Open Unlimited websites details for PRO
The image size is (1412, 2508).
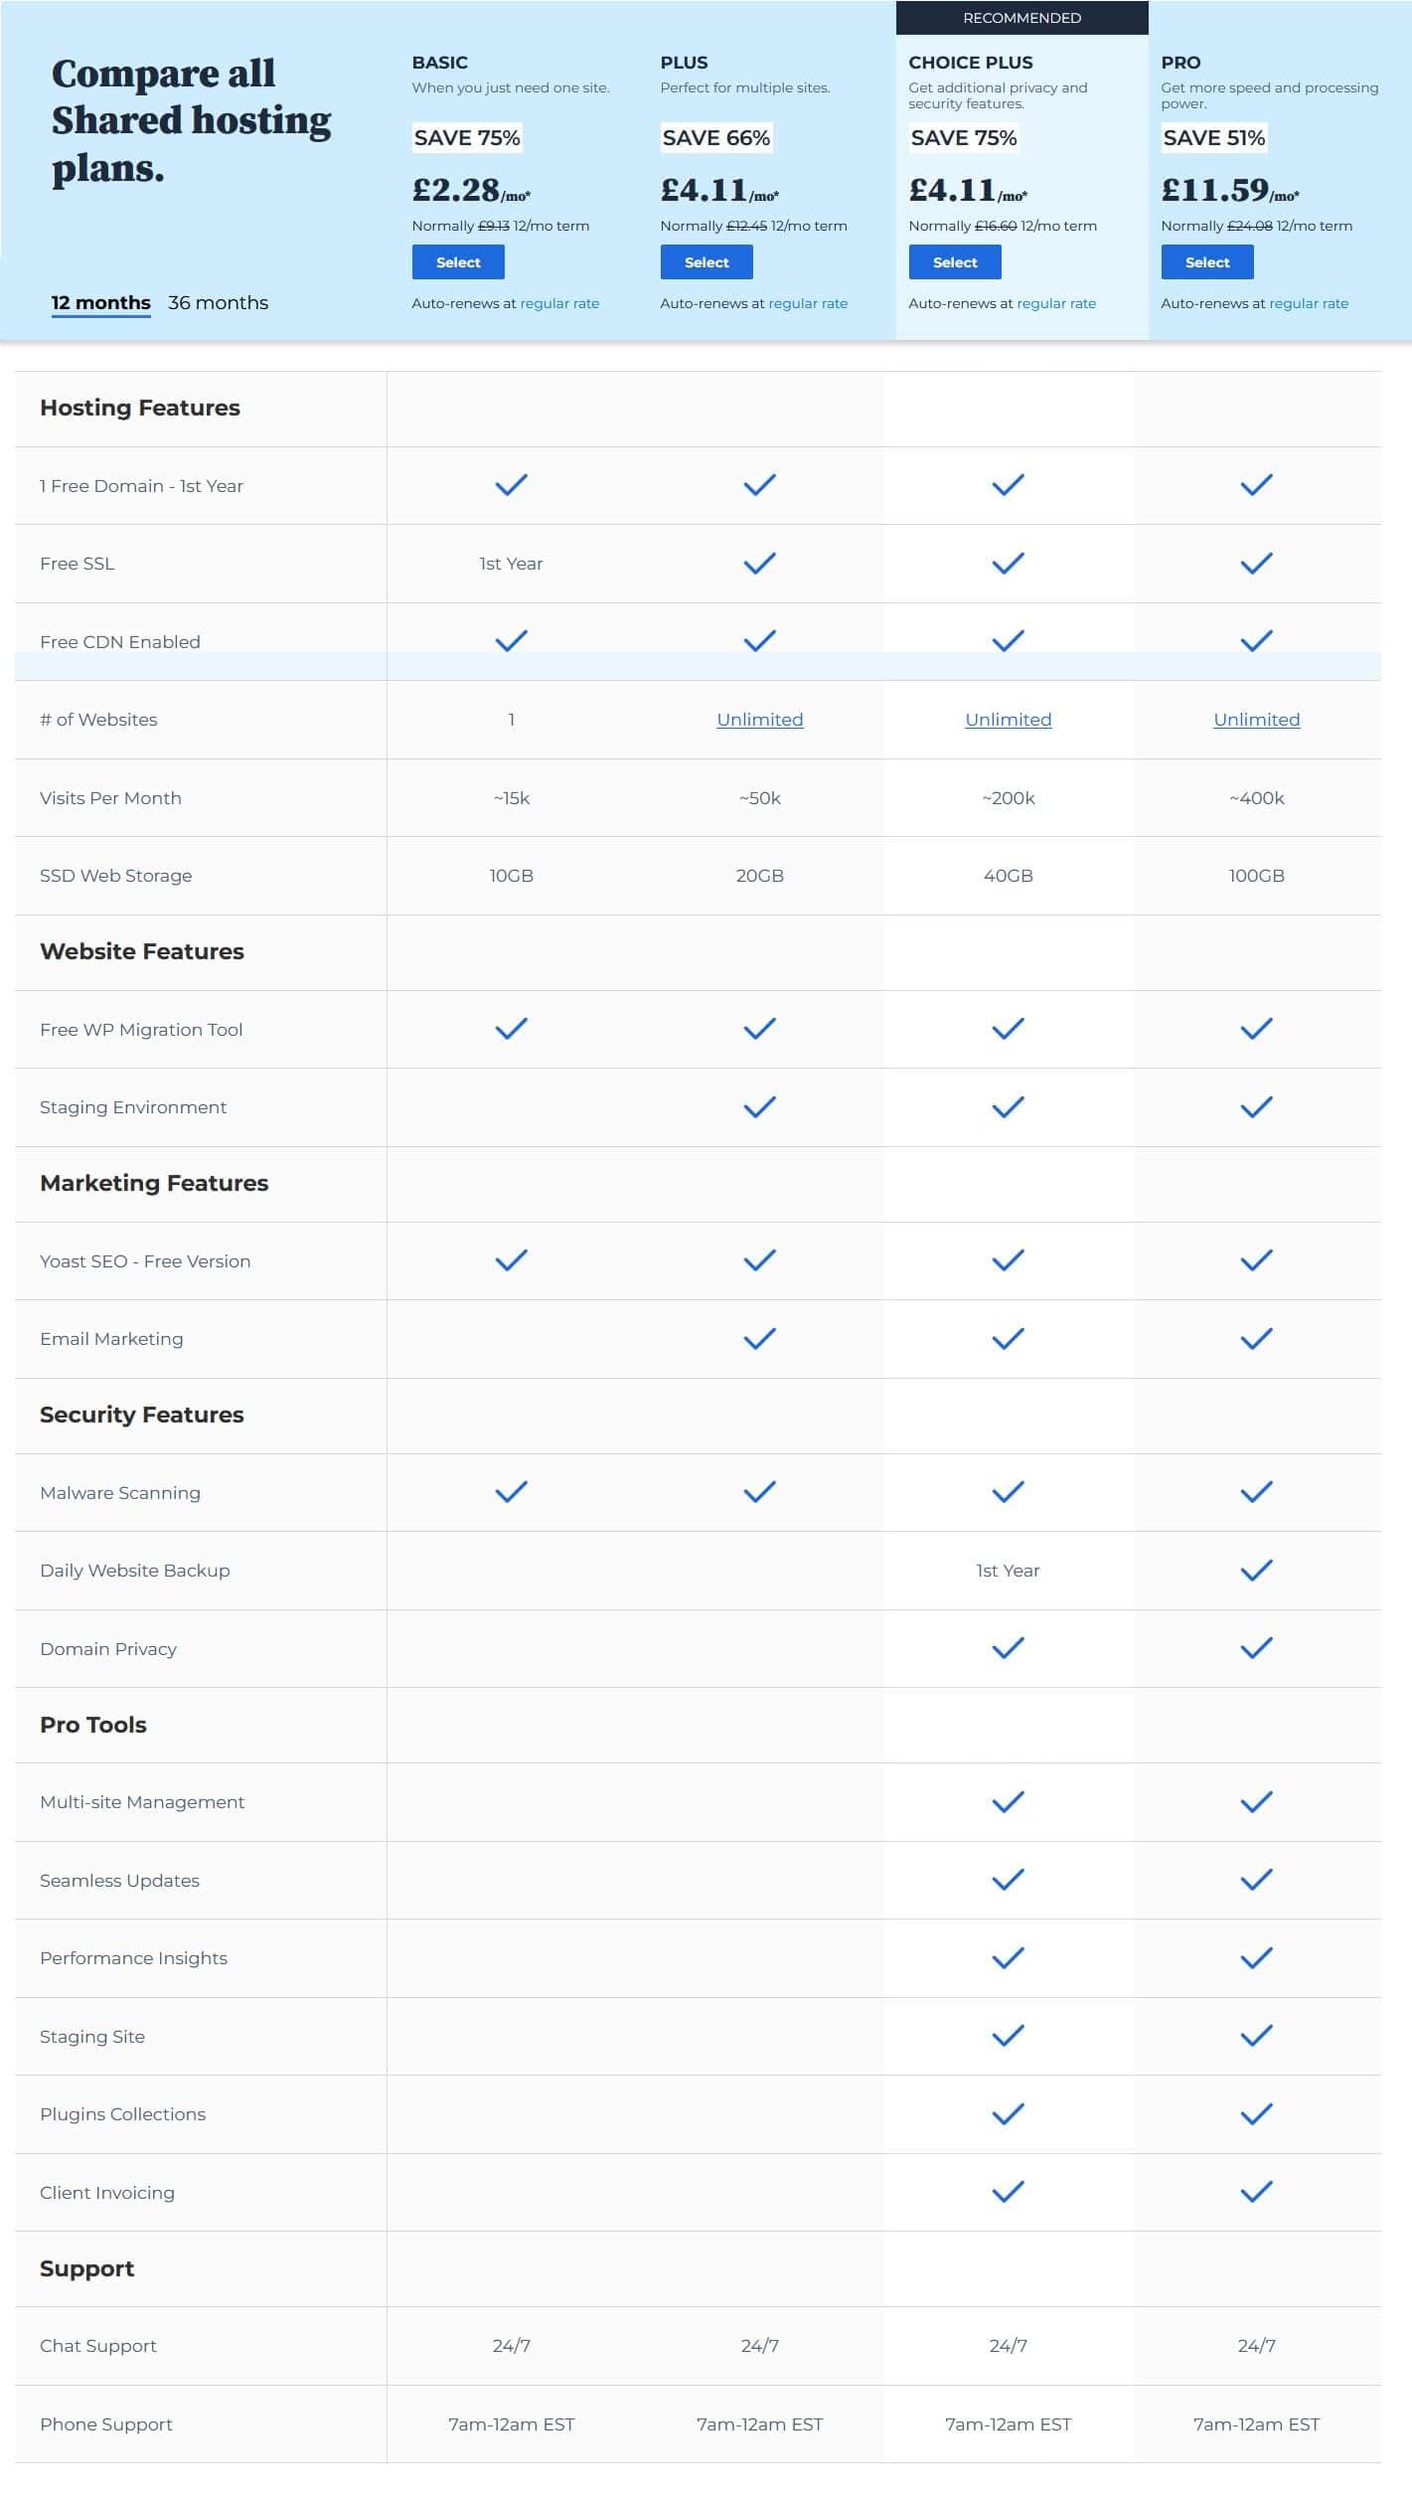tap(1256, 719)
